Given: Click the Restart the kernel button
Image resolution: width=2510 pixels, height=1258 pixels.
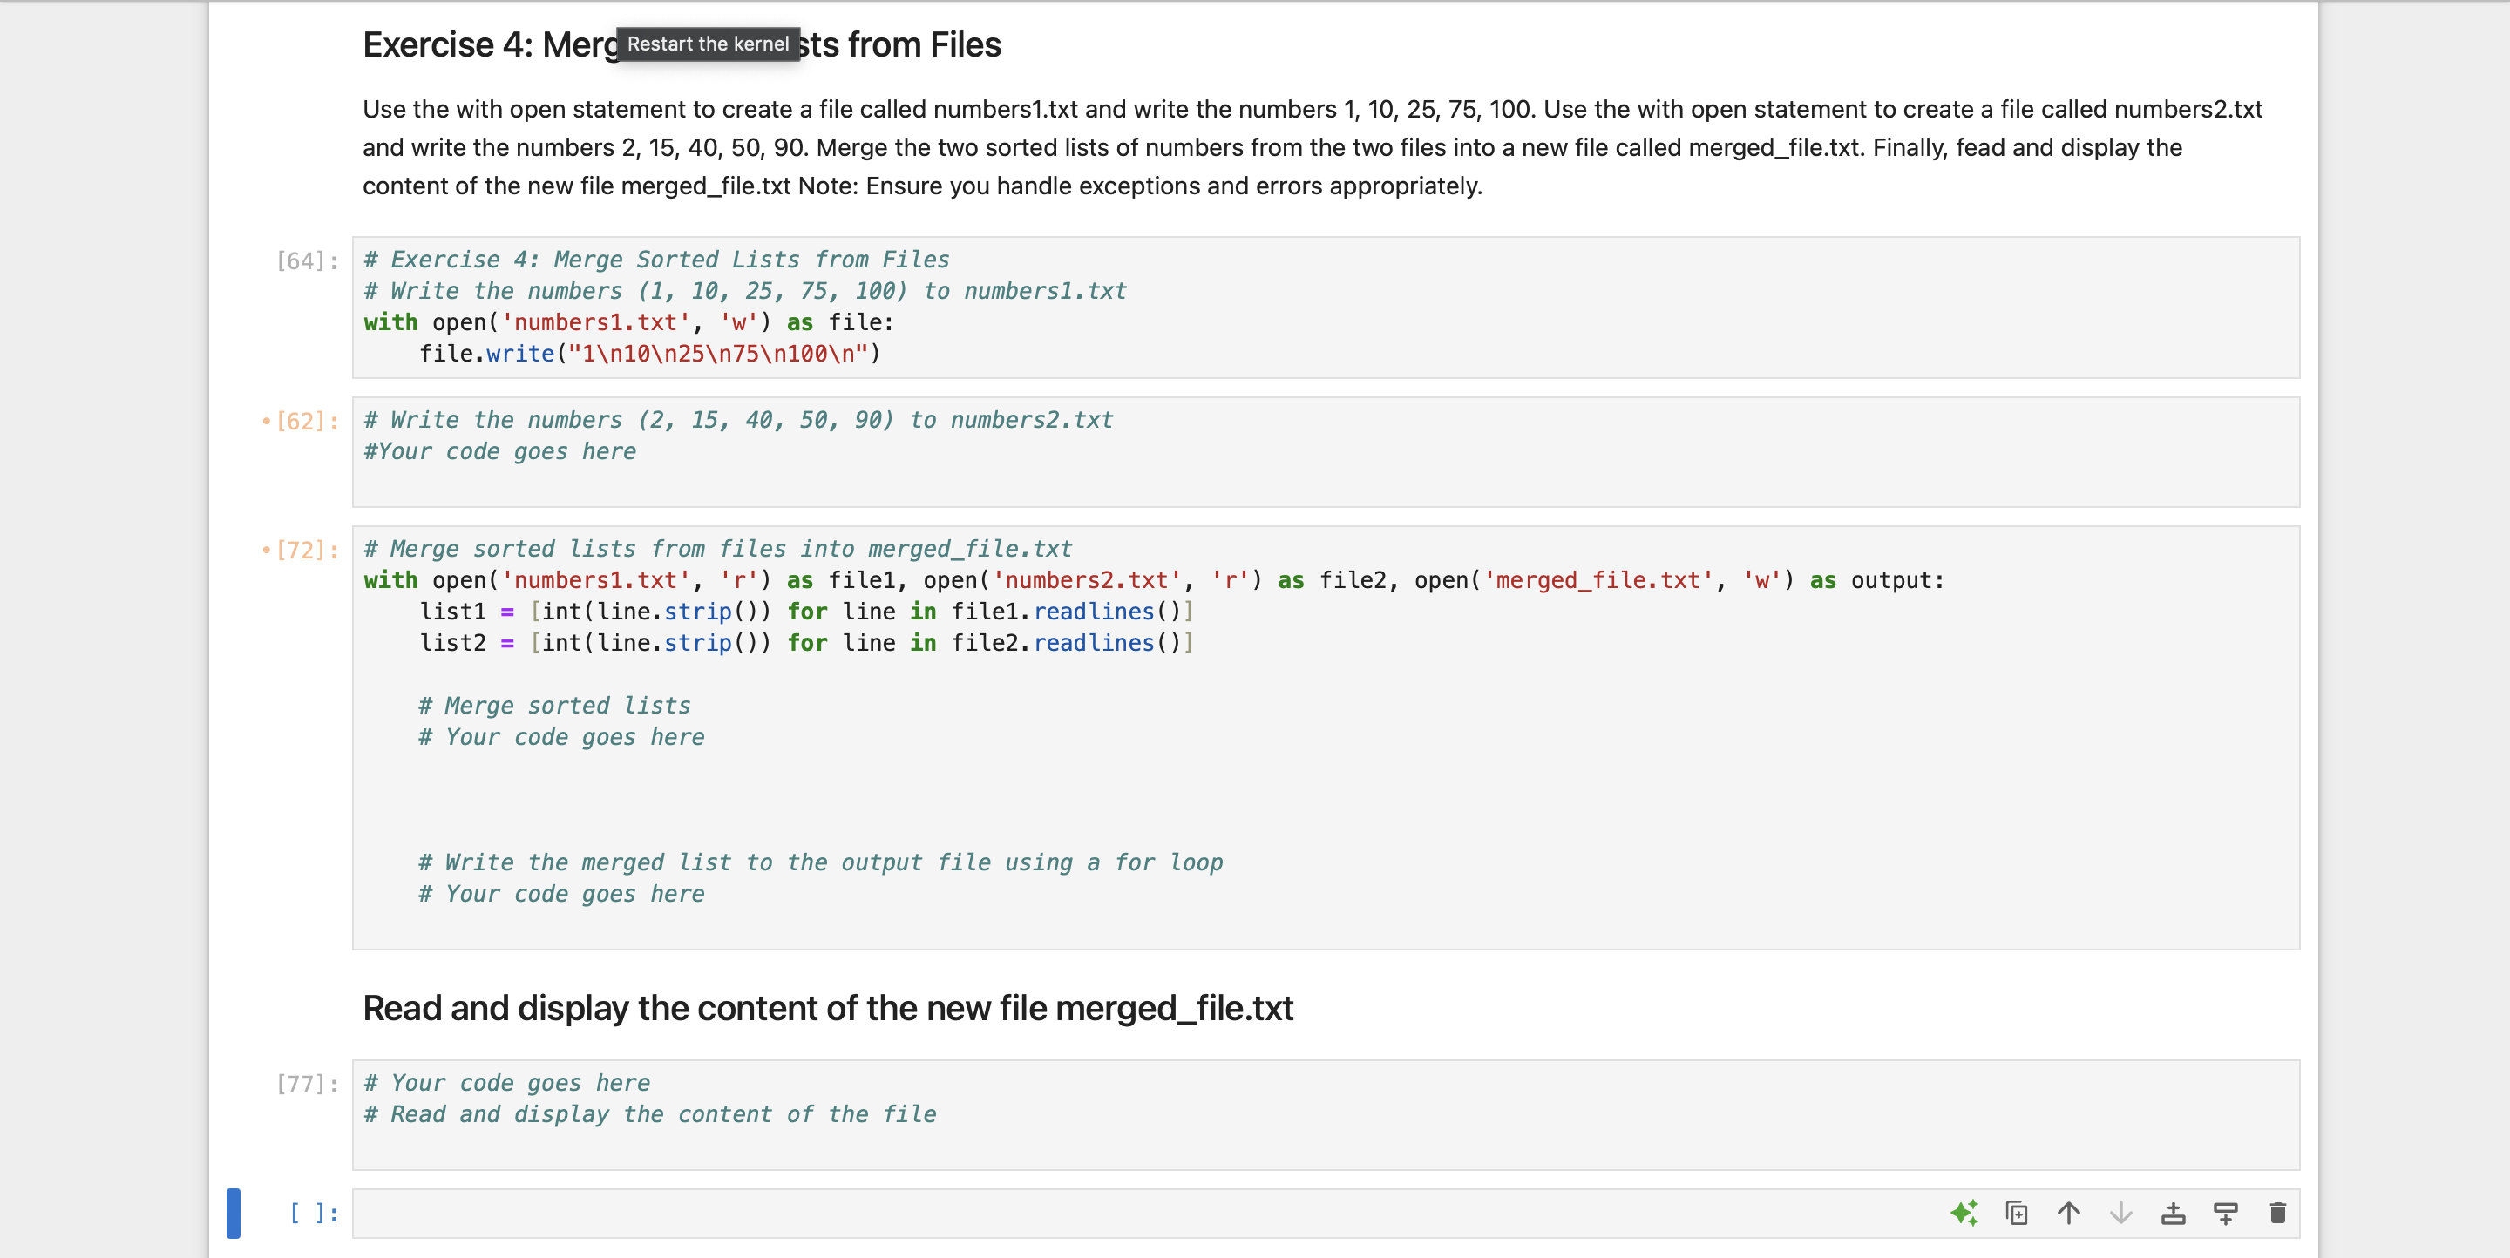Looking at the screenshot, I should (x=707, y=44).
